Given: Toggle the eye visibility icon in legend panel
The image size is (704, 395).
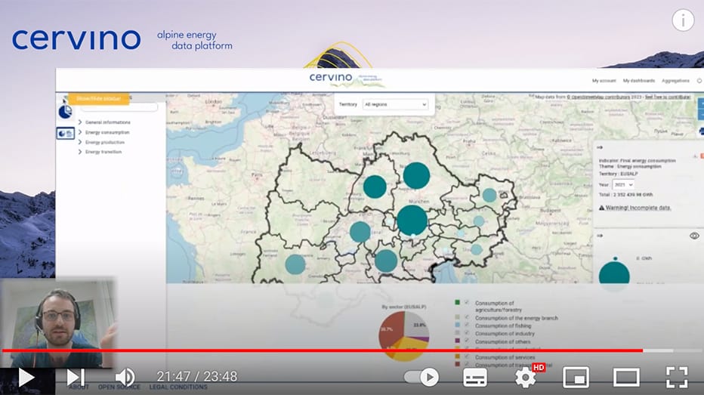Looking at the screenshot, I should pos(694,236).
